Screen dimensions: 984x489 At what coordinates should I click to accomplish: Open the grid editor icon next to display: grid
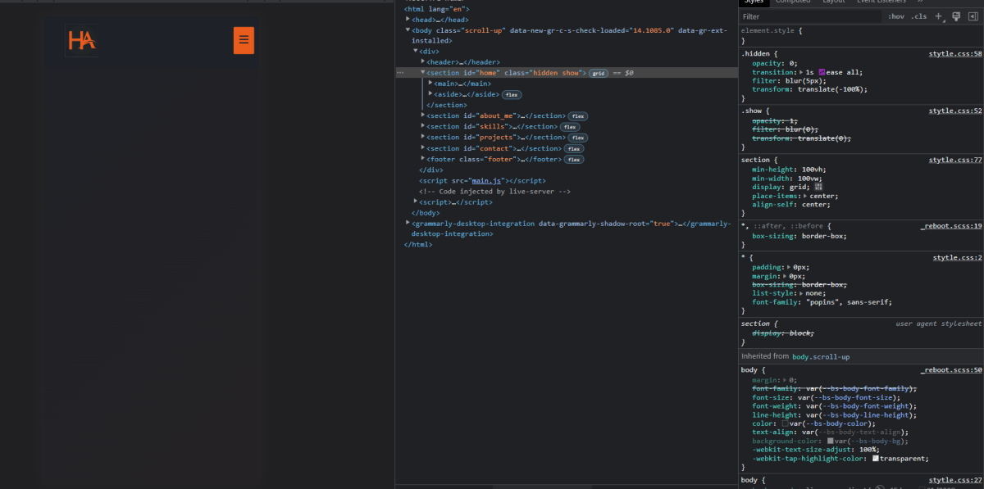(817, 187)
